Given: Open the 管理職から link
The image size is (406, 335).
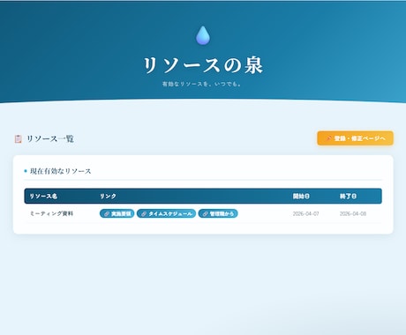Looking at the screenshot, I should tap(218, 213).
